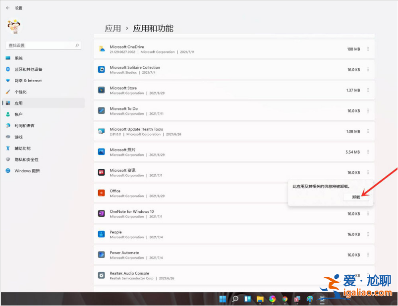This screenshot has height=306, width=398.
Task: Open 个性化 (Personalization) settings
Action: click(22, 92)
